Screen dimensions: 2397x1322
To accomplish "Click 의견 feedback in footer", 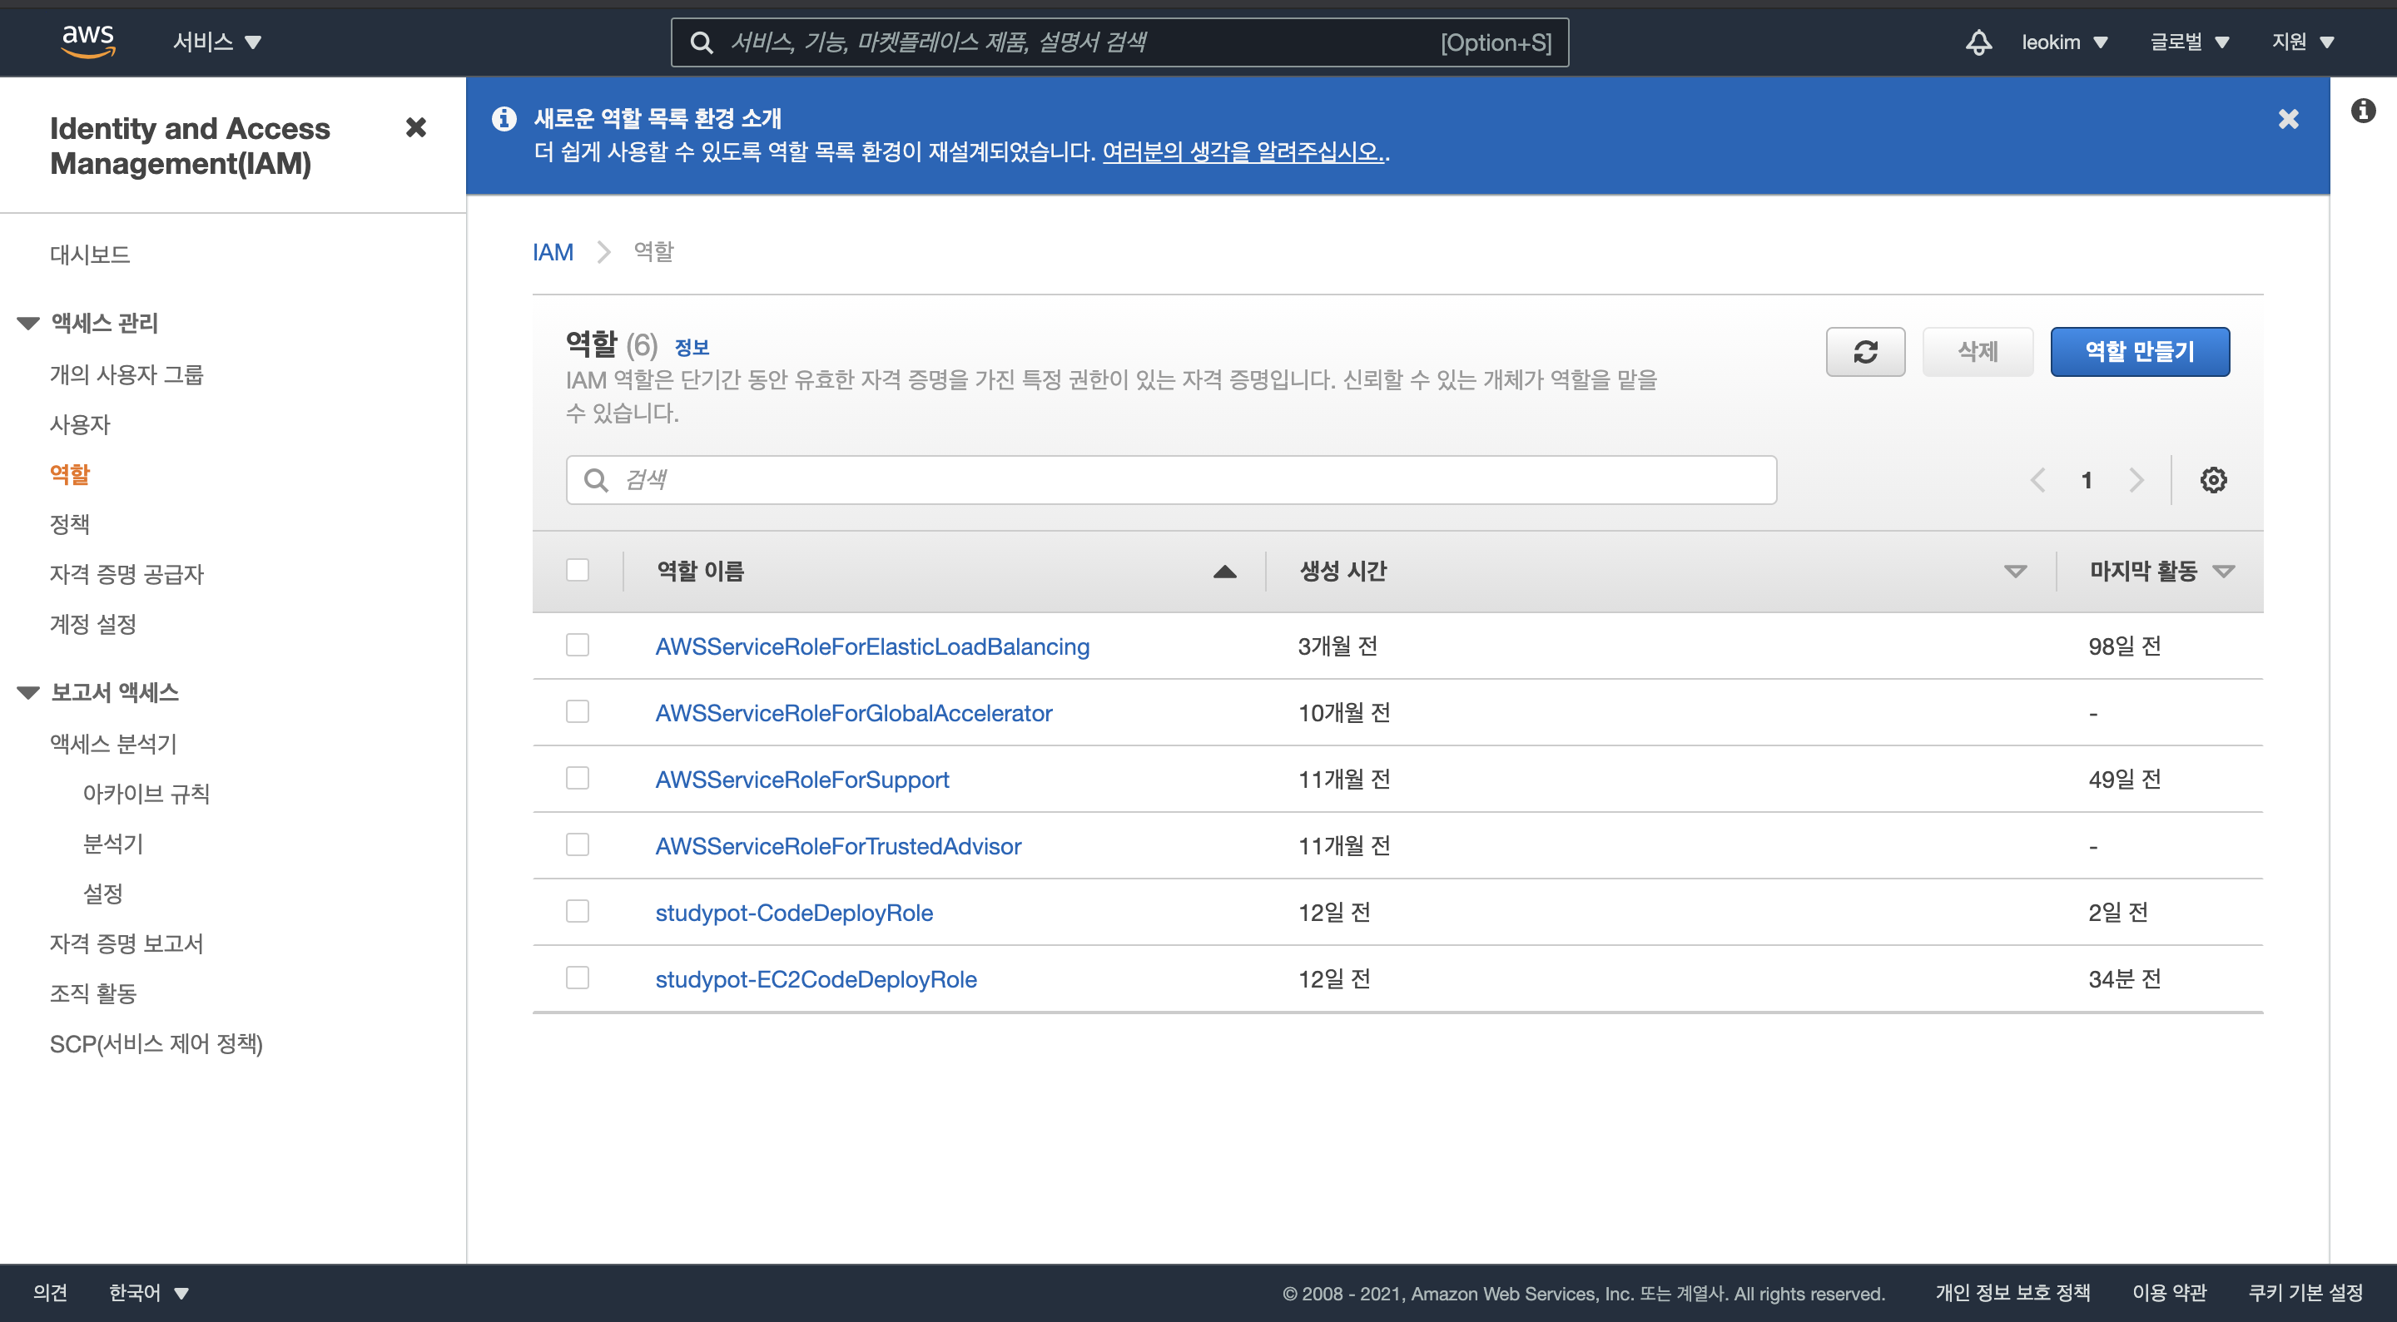I will [x=50, y=1292].
